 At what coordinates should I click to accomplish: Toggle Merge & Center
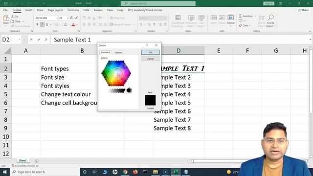(120, 24)
